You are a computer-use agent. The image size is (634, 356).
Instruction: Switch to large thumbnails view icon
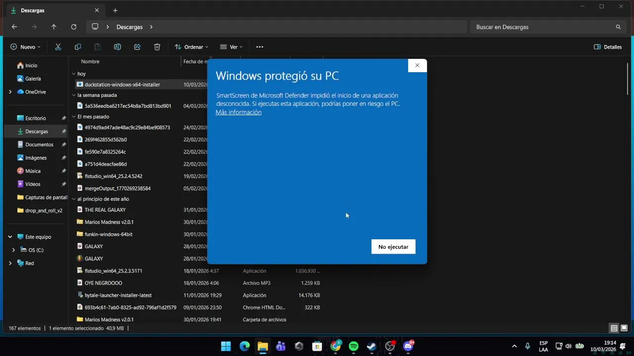coord(624,328)
